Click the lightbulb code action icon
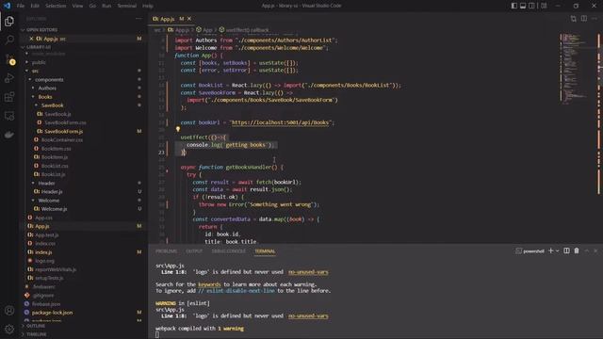This screenshot has width=603, height=339. click(x=178, y=130)
